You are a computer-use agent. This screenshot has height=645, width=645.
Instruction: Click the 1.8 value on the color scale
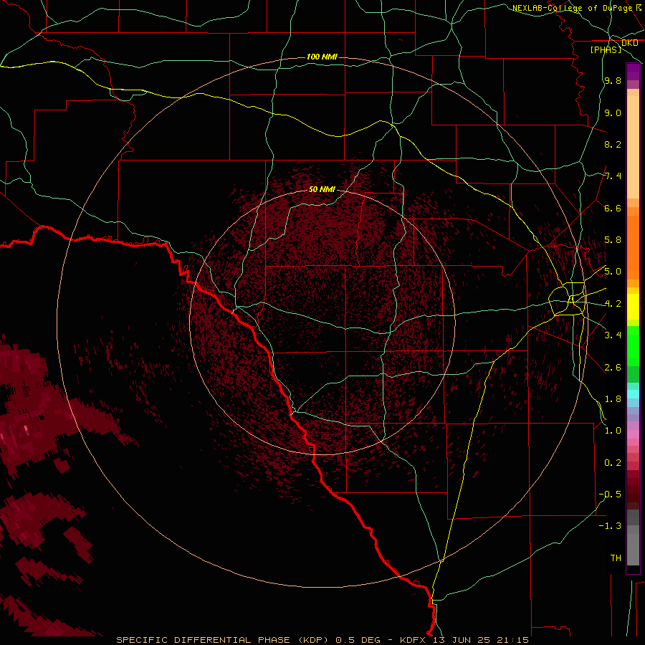click(x=613, y=399)
